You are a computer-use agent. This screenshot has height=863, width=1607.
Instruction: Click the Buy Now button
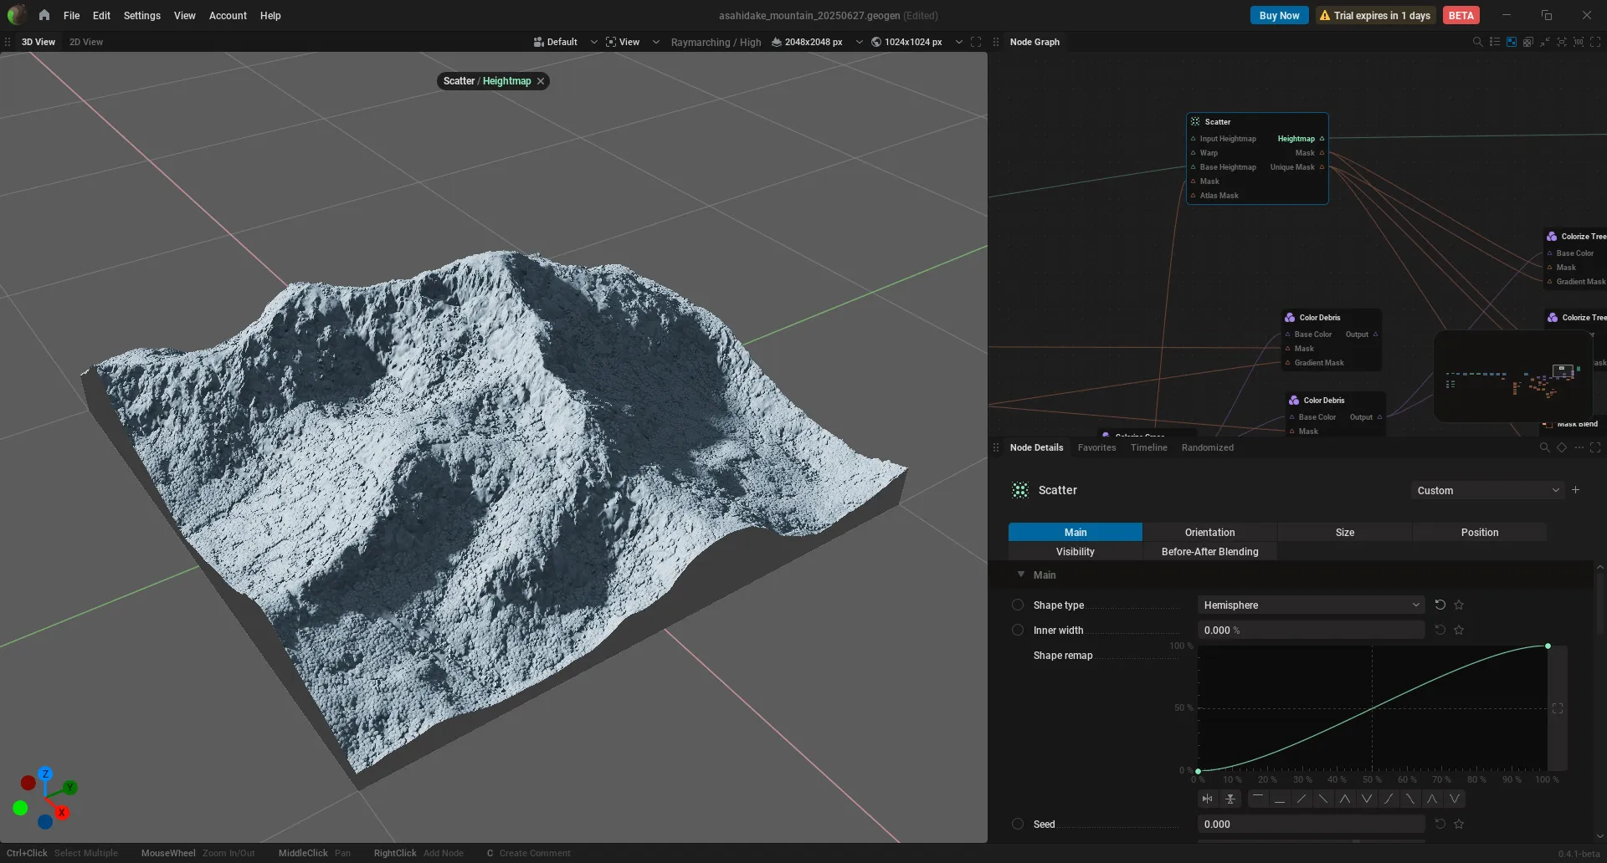pos(1279,15)
